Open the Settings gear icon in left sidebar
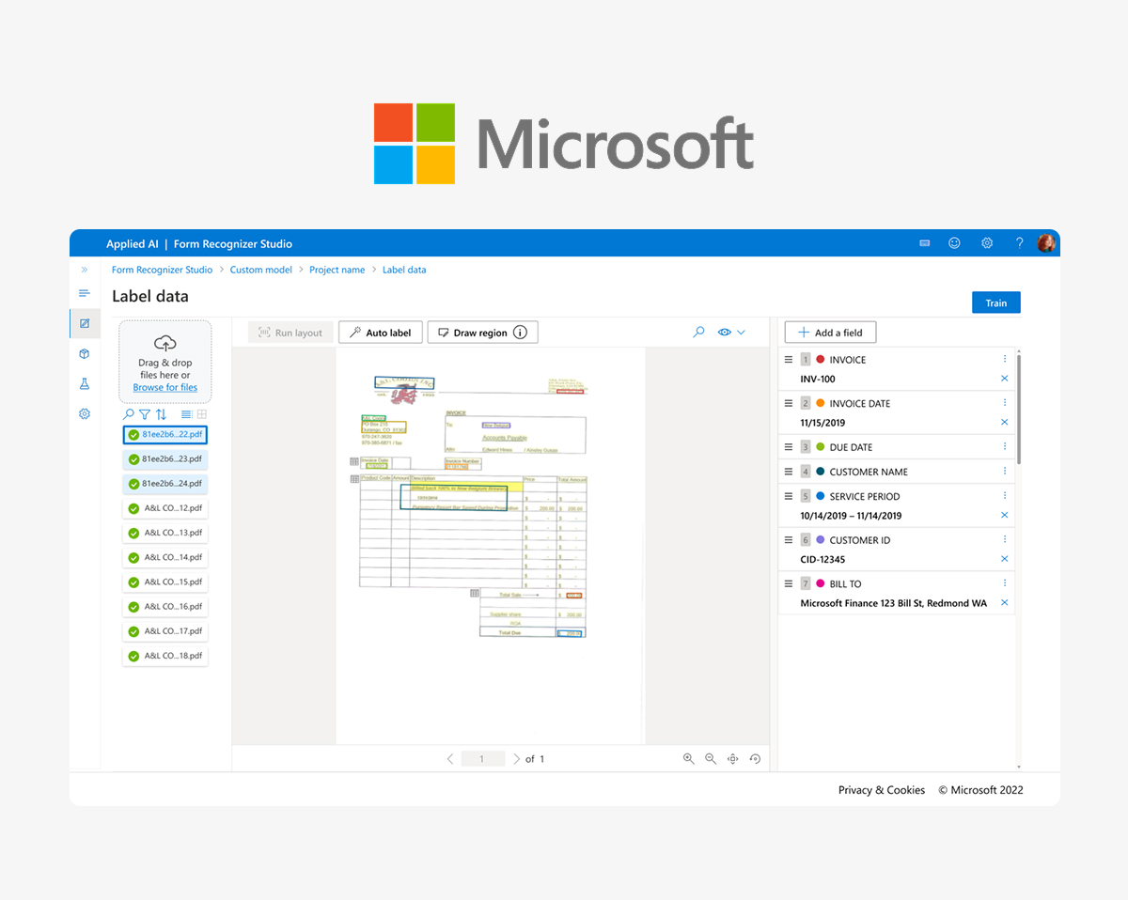 tap(84, 414)
